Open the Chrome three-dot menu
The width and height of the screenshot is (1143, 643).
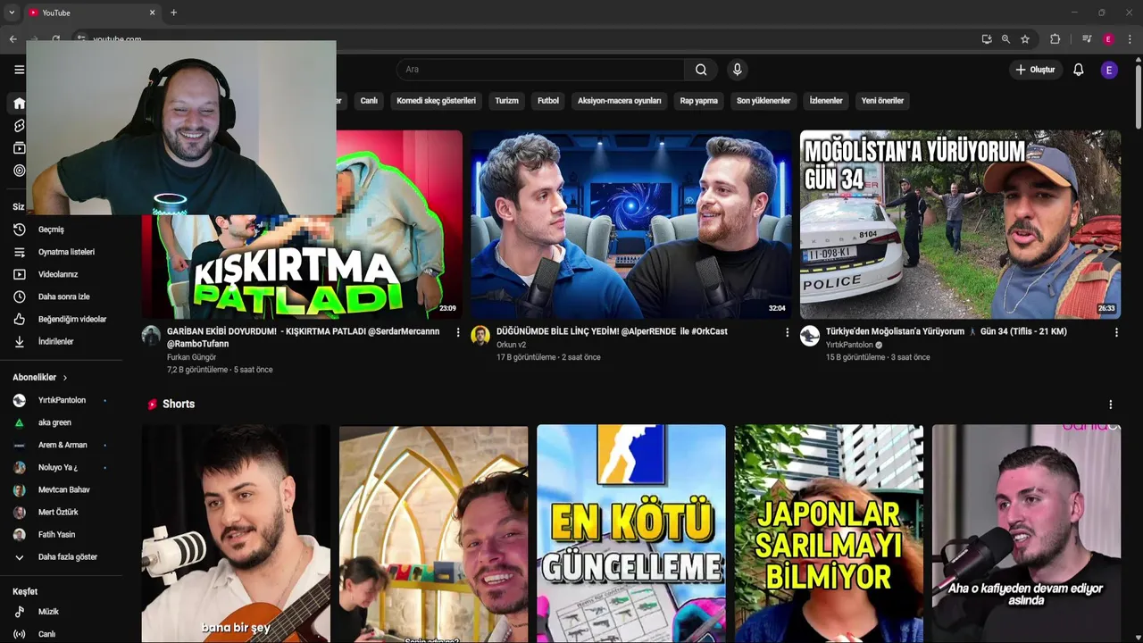pyautogui.click(x=1130, y=39)
